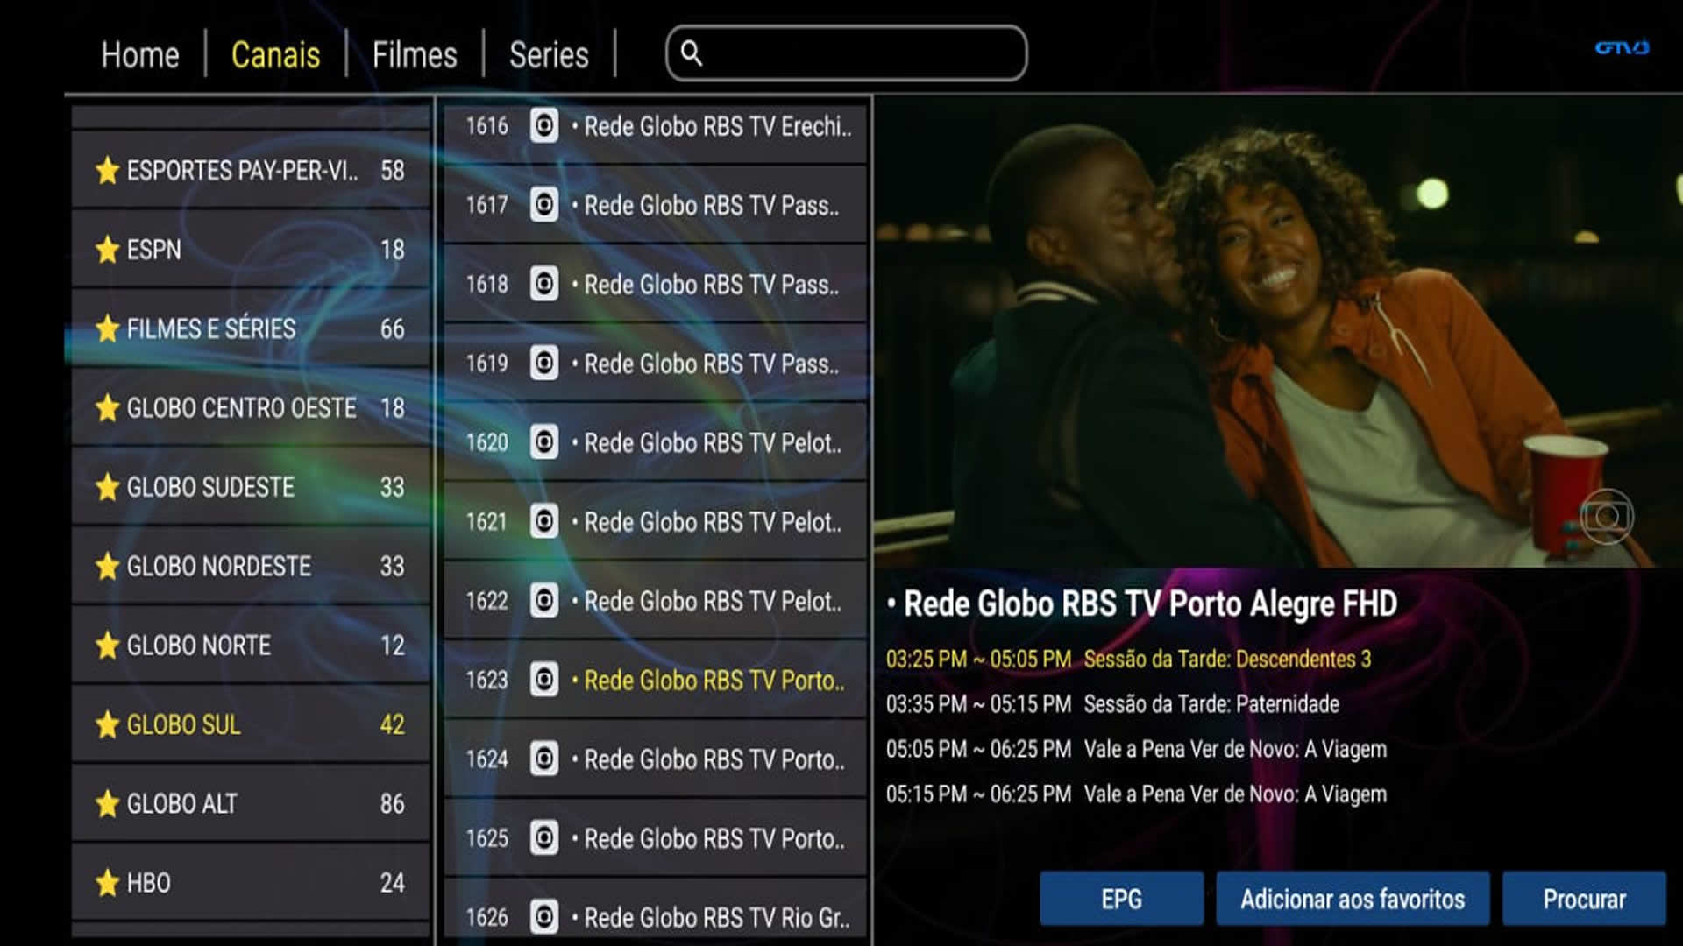Click the 05:15 PM Vale a Pena listing
This screenshot has width=1683, height=946.
pos(1137,794)
